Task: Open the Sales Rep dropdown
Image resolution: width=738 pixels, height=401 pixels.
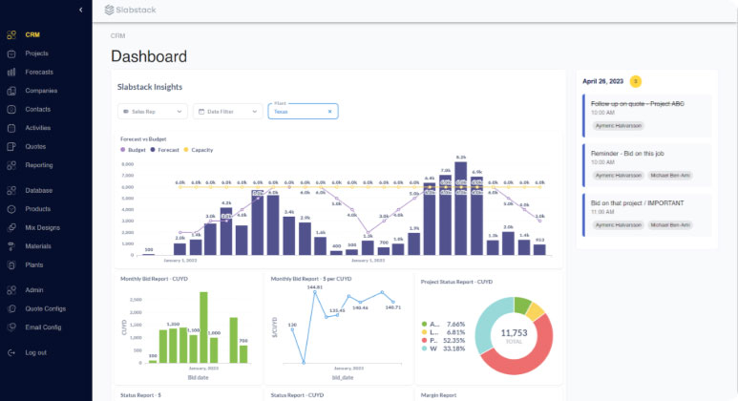Action: click(x=151, y=112)
